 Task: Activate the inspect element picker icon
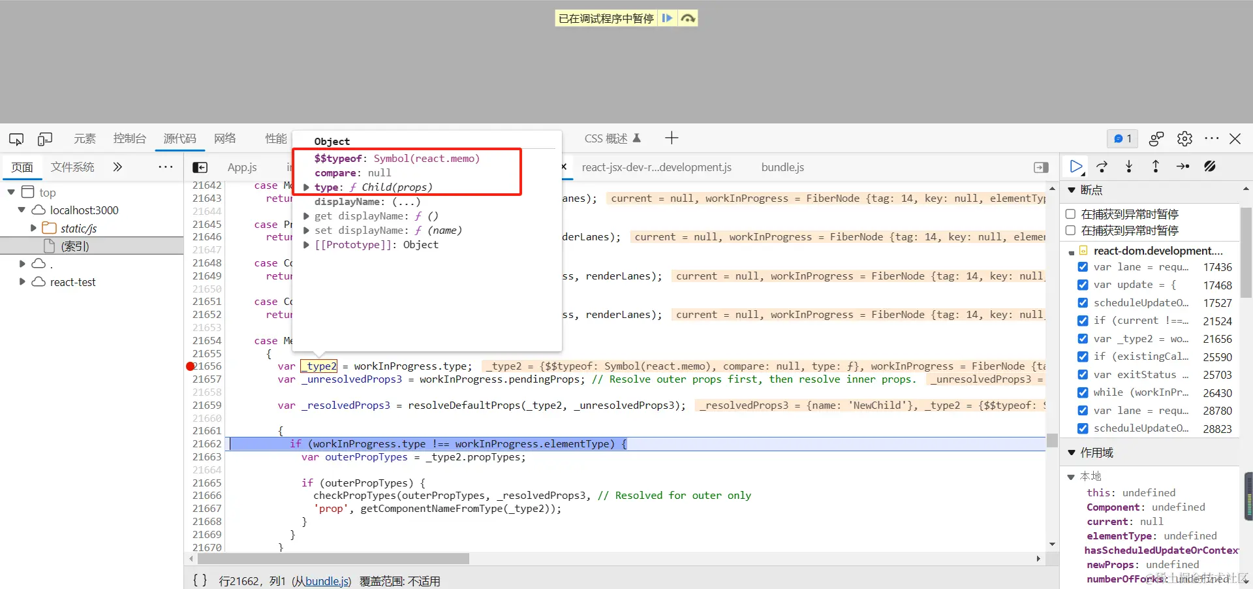tap(16, 138)
